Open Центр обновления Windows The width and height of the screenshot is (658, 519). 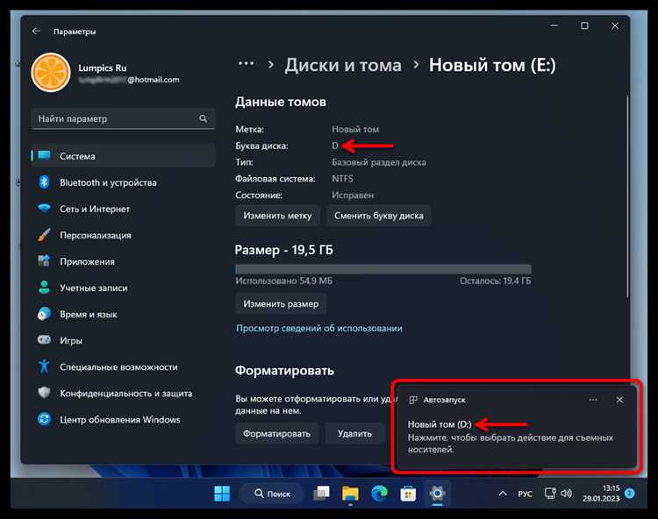coord(124,420)
